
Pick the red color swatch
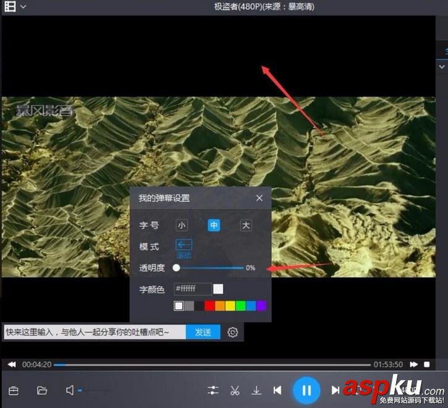(x=209, y=305)
